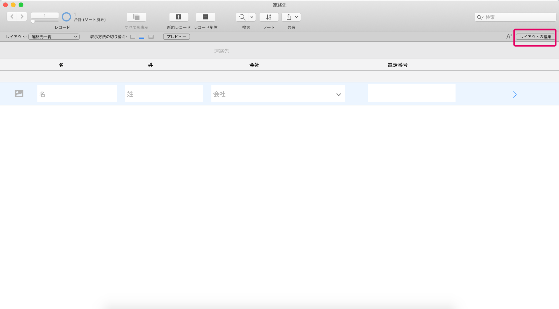Switch to list view mode
Viewport: 559px width, 309px height.
(x=142, y=37)
